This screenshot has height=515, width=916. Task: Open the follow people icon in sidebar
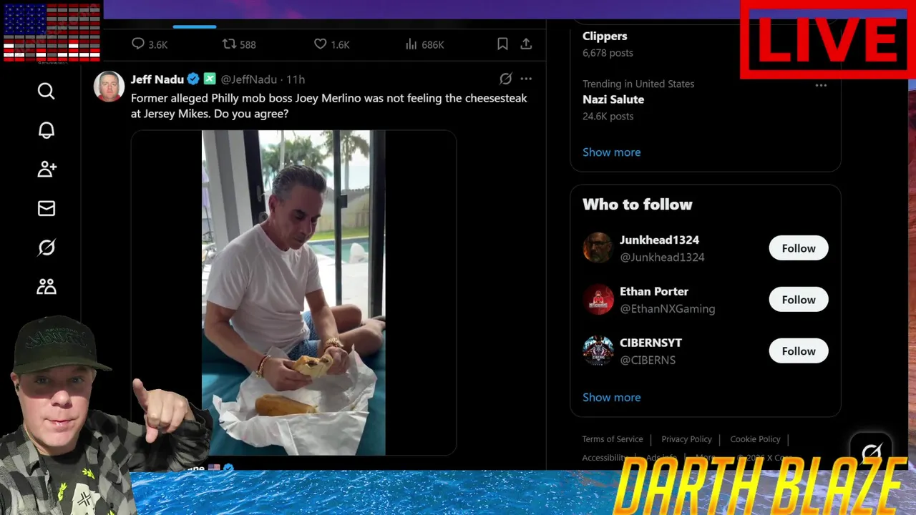pos(46,169)
